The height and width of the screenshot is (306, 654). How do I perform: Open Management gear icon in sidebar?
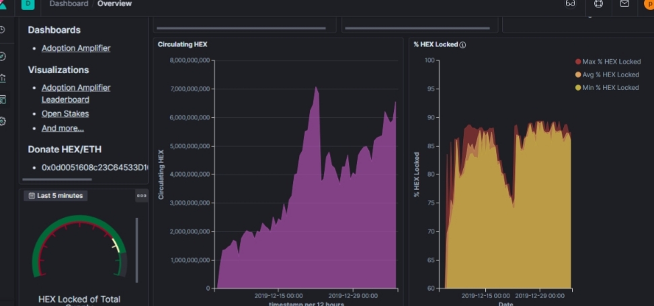click(x=3, y=121)
